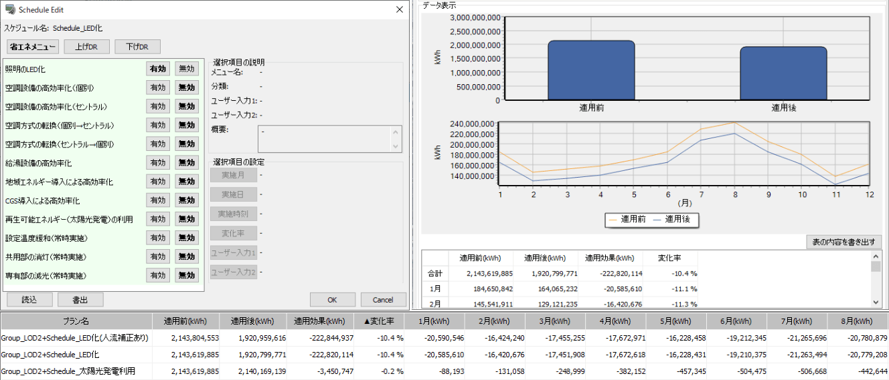
Task: Sort by 適用前(kWh) in plan table
Action: 187,321
